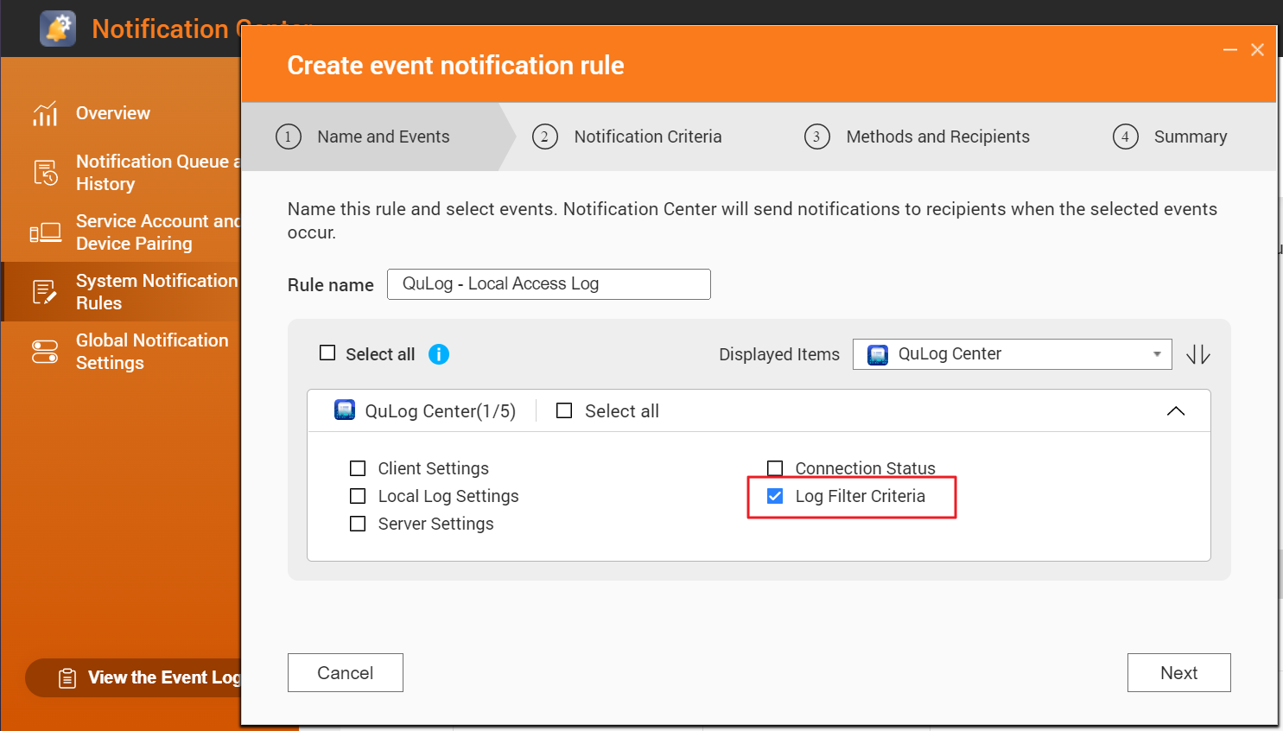Click System Notification Rules icon
The width and height of the screenshot is (1283, 731).
[x=45, y=292]
